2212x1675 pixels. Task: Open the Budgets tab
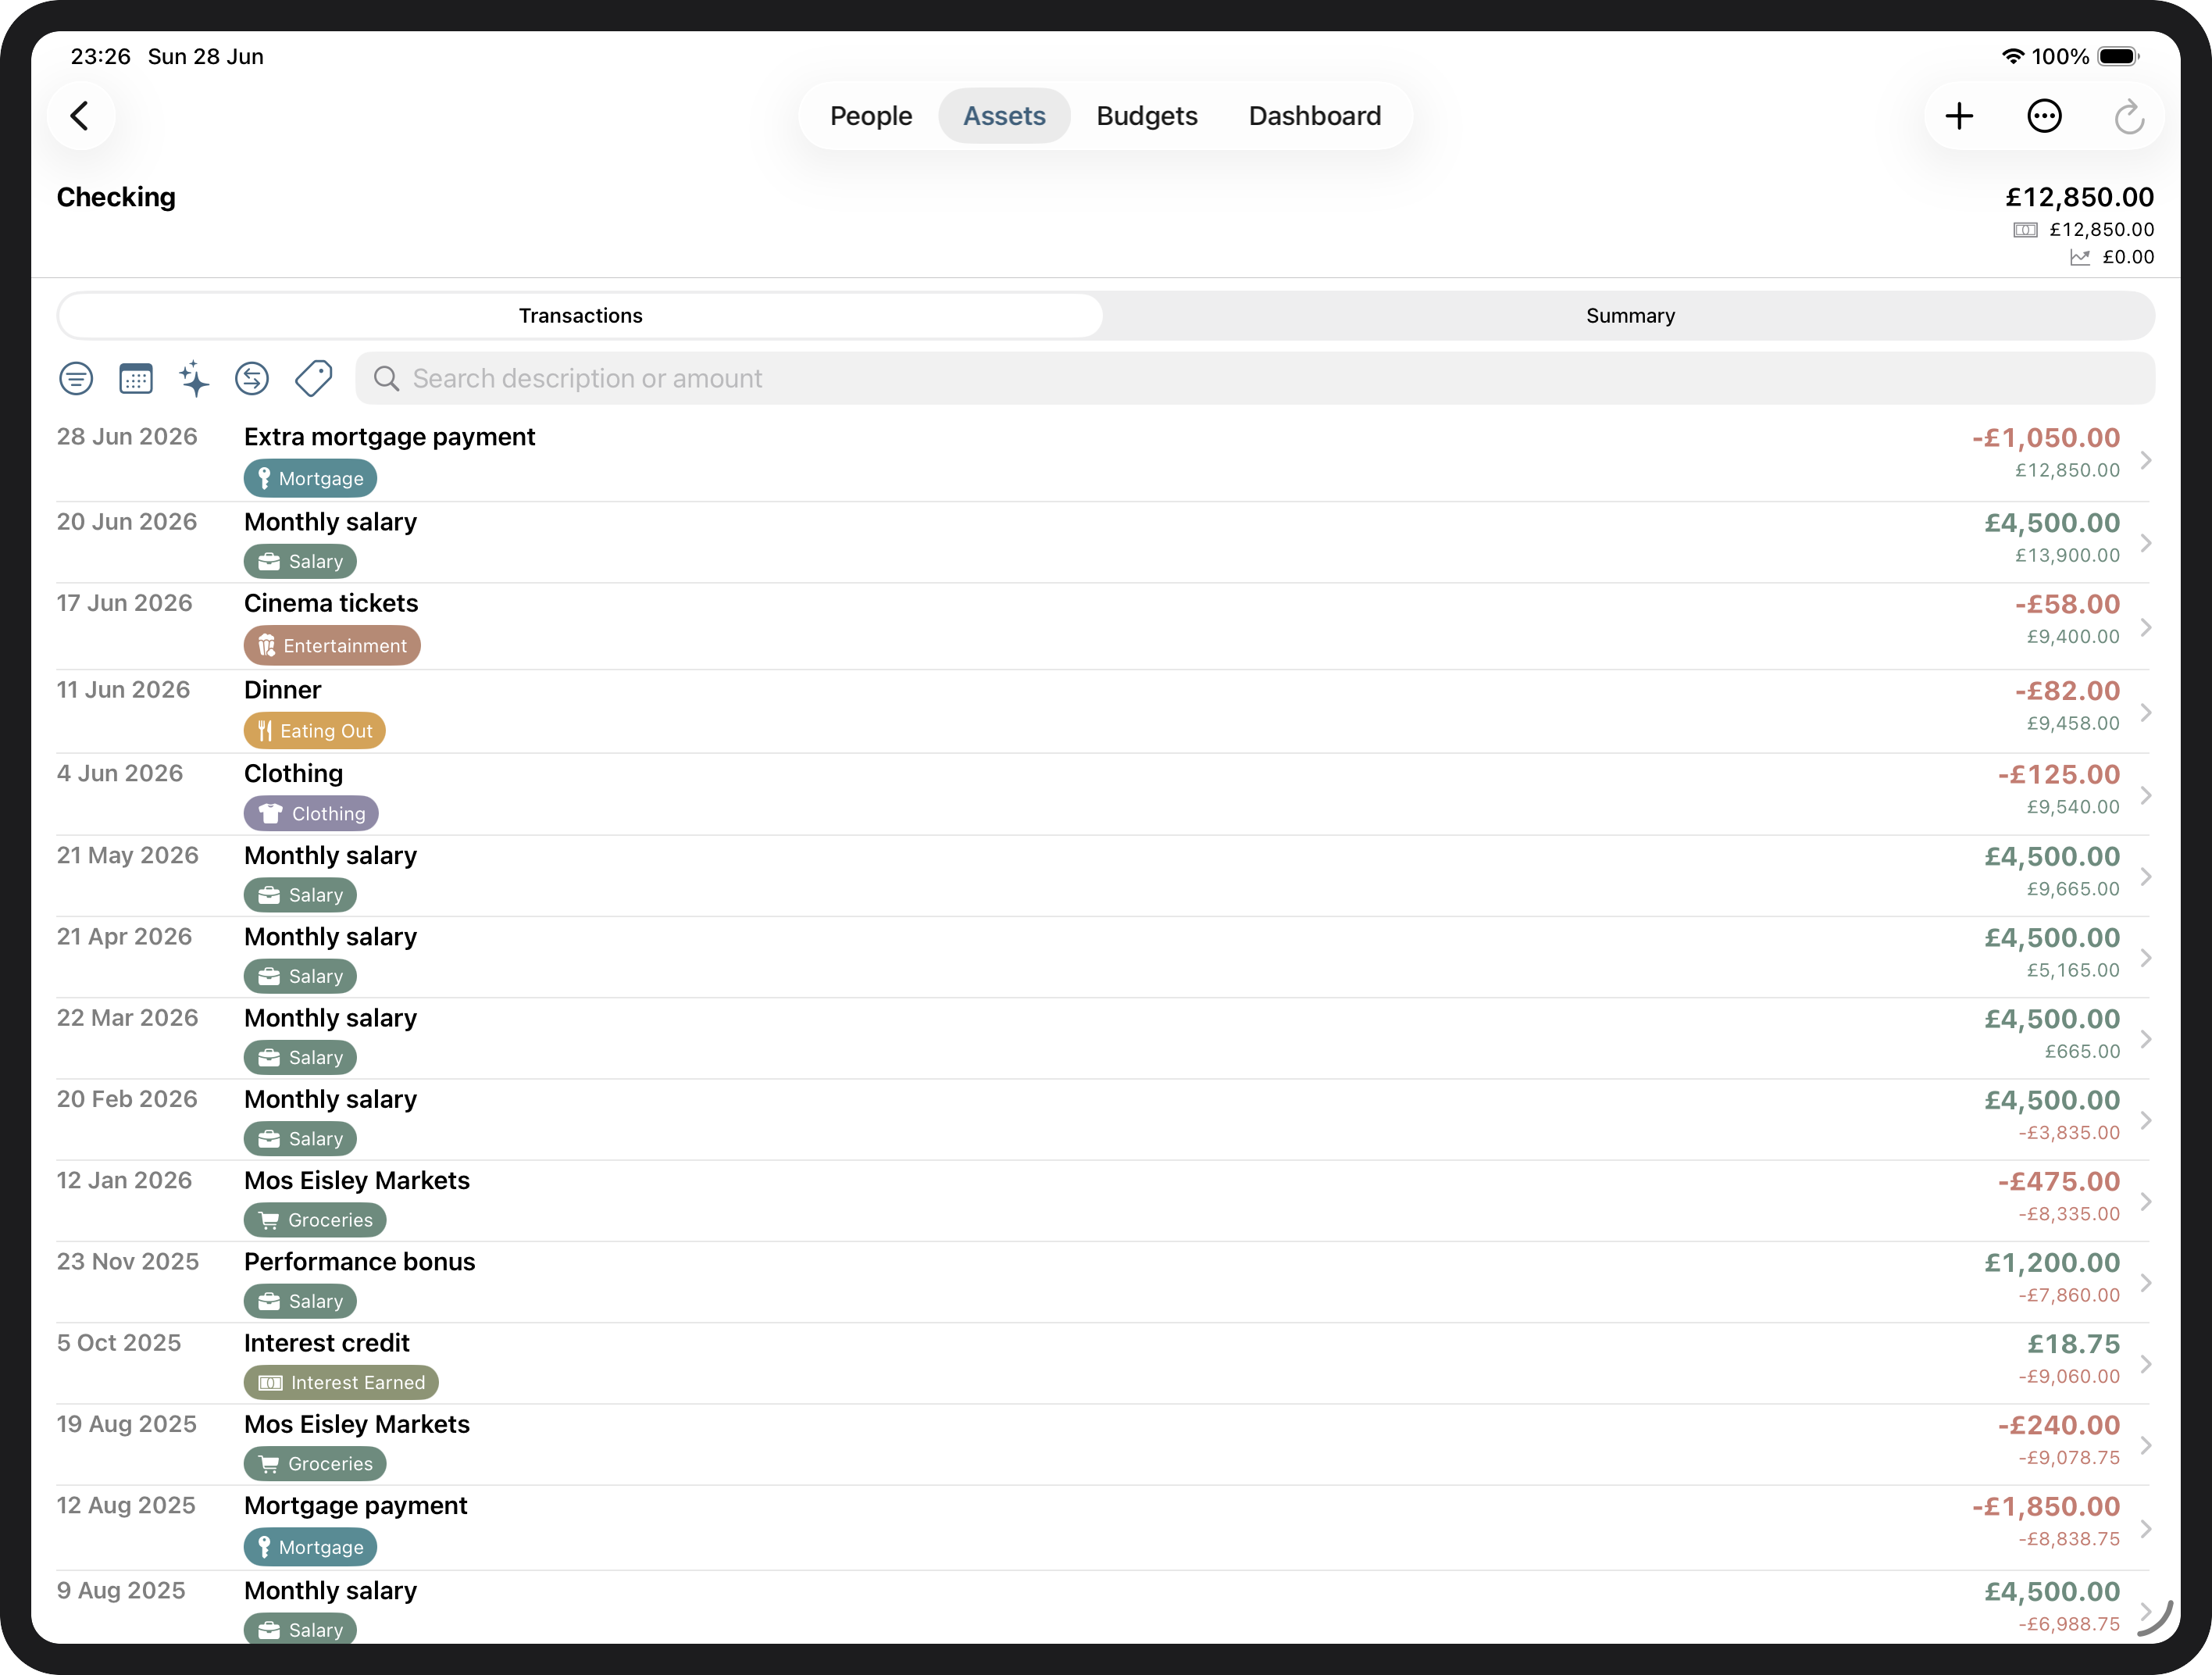pyautogui.click(x=1146, y=116)
